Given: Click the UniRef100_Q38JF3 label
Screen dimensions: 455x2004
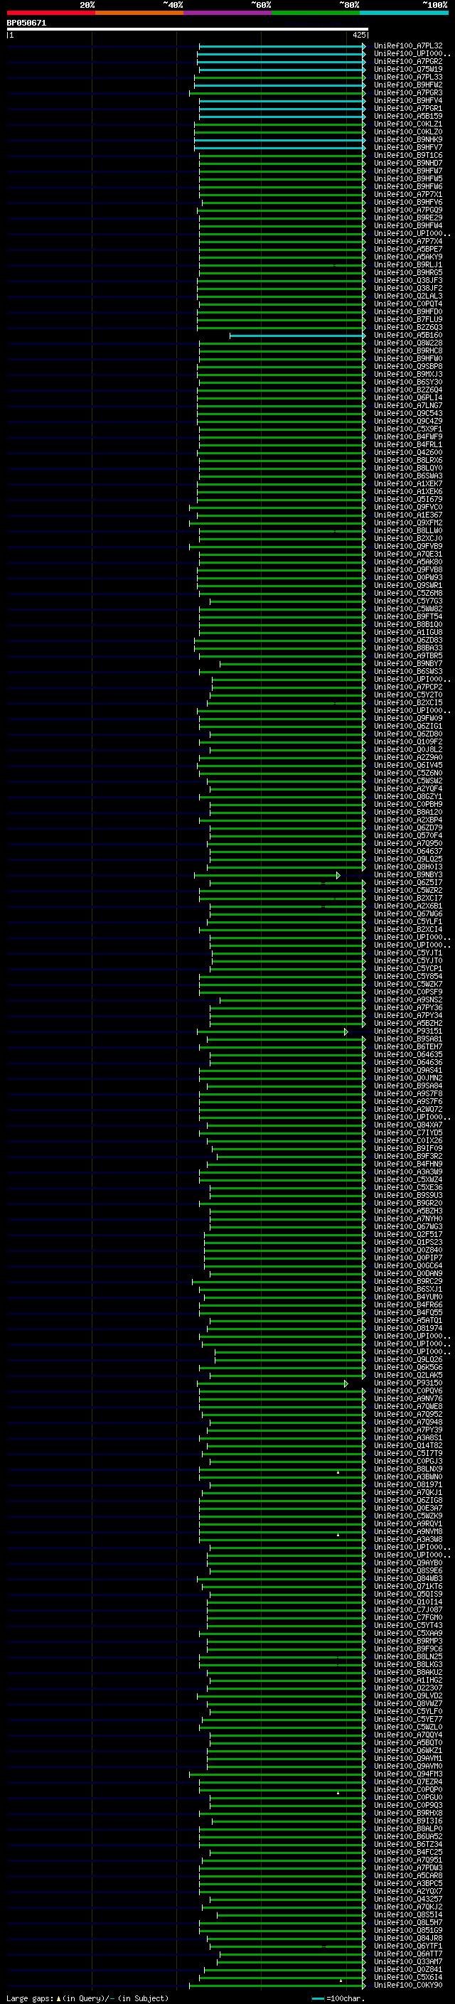Looking at the screenshot, I should pos(408,280).
